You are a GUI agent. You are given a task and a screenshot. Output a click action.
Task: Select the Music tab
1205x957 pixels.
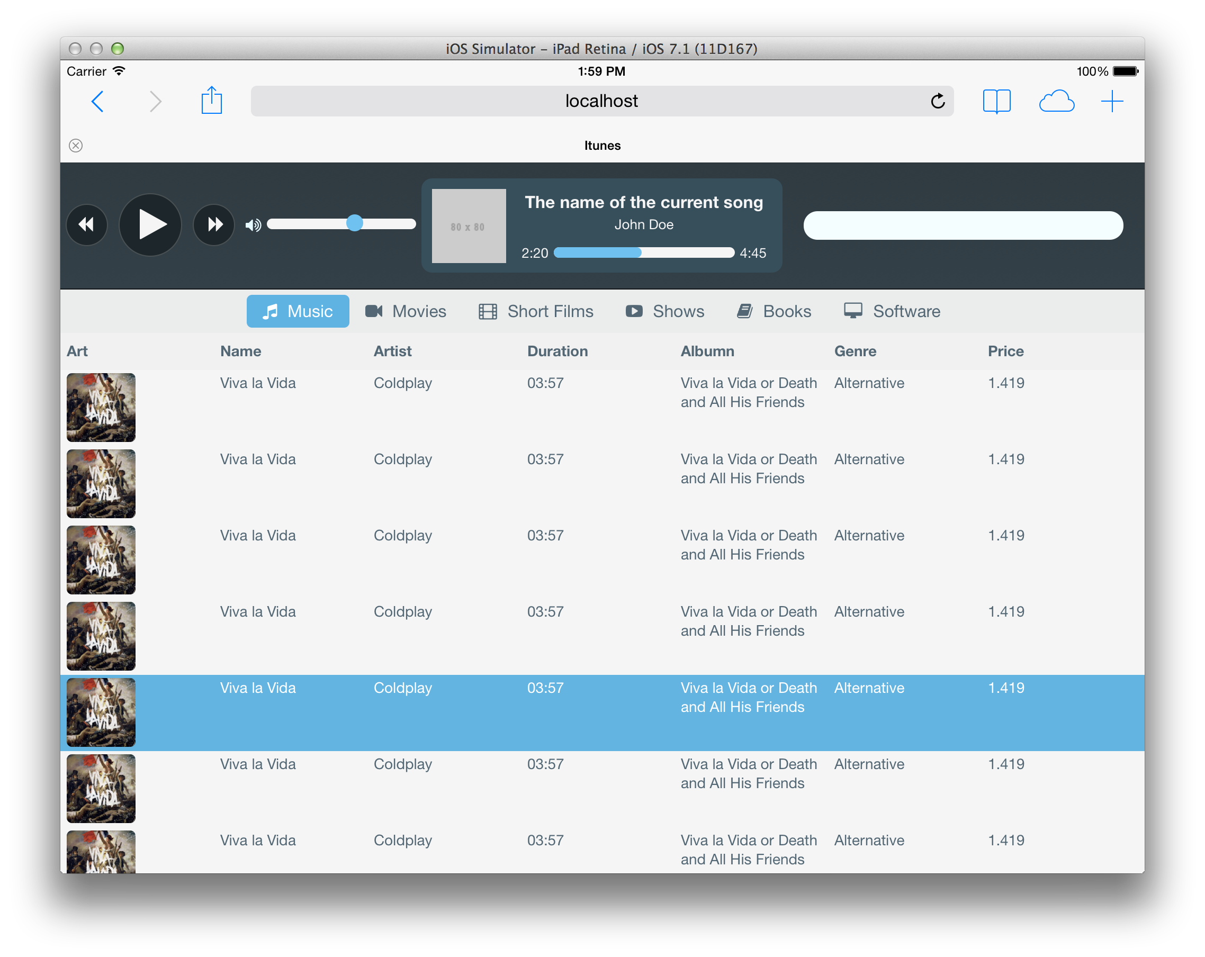click(x=298, y=311)
